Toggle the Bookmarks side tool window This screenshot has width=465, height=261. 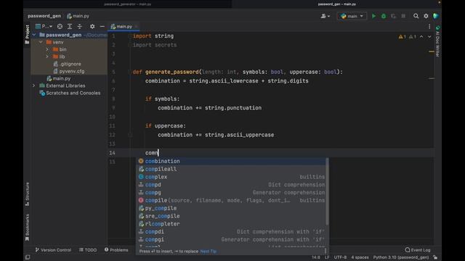pos(27,227)
